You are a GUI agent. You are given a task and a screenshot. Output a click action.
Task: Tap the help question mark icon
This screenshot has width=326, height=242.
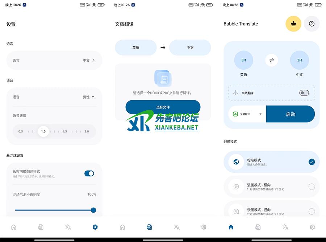(x=312, y=24)
